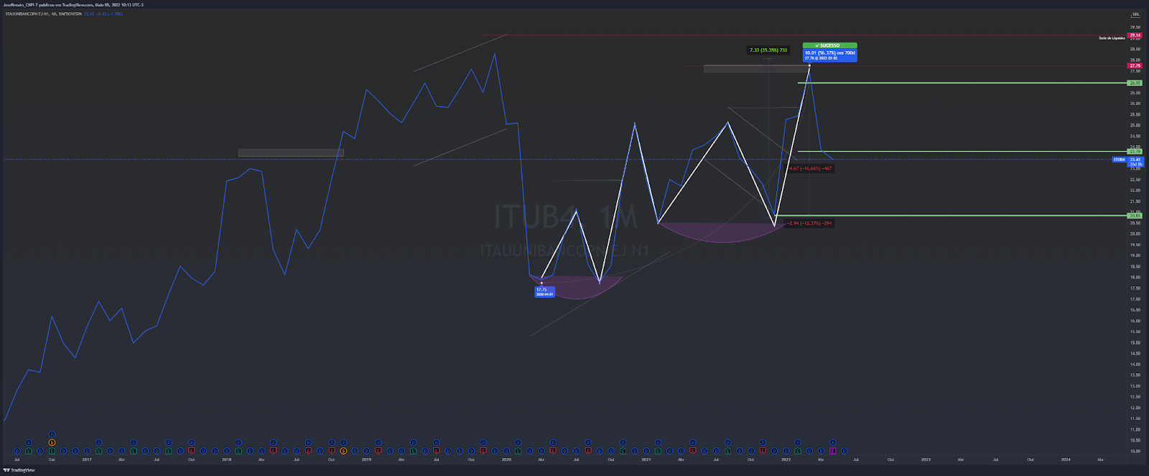Click the 2023 label on the time axis

click(926, 459)
